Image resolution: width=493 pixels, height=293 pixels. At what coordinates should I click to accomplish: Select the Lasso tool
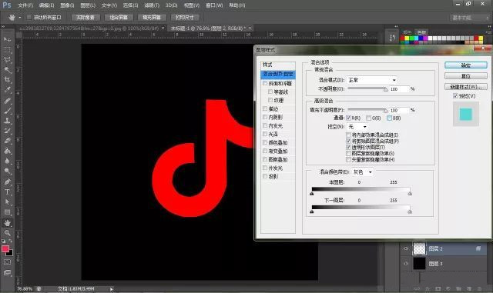coord(7,60)
